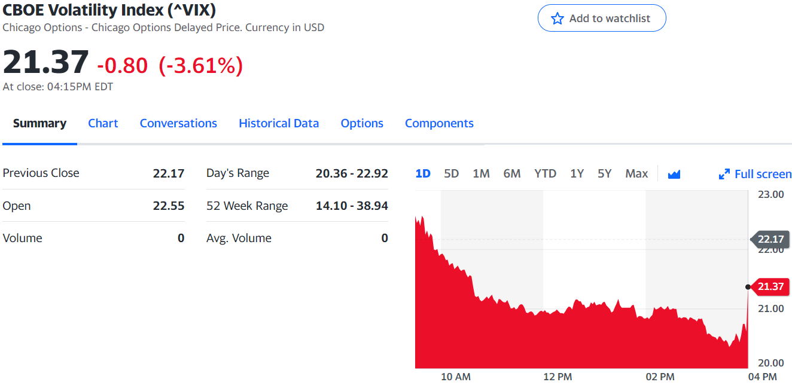Select the 5Y chart range
This screenshot has width=792, height=385.
pyautogui.click(x=604, y=173)
